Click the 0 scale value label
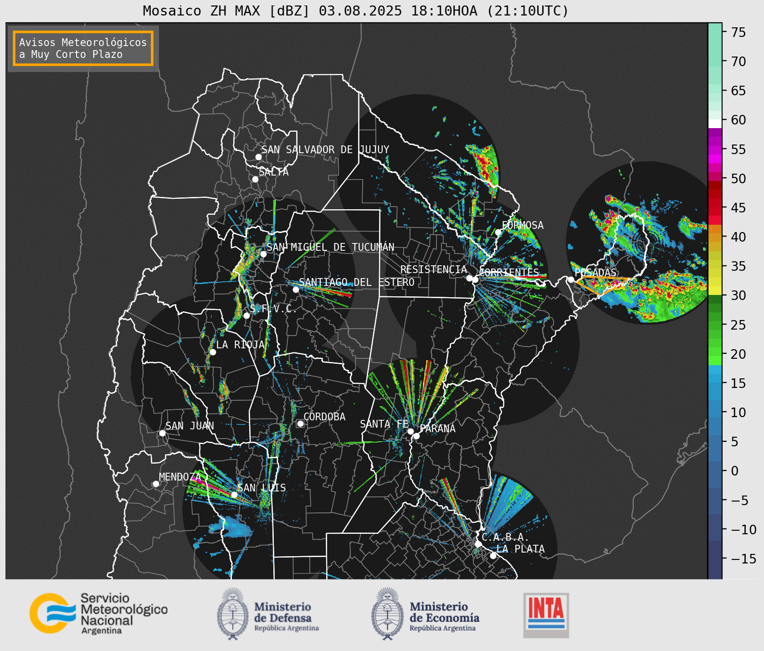The image size is (764, 651). pyautogui.click(x=734, y=471)
